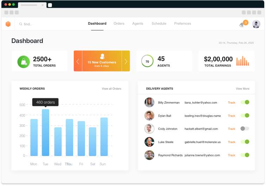Click the 2500+ total orders value
266x186 pixels.
click(x=42, y=59)
